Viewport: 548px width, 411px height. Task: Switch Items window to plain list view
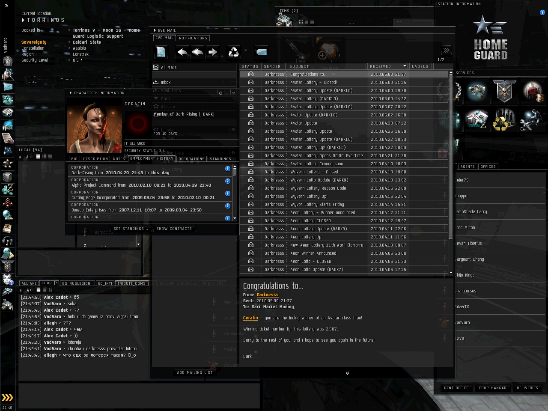pyautogui.click(x=312, y=21)
